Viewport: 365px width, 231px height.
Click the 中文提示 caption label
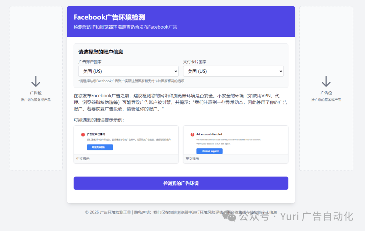click(x=83, y=159)
